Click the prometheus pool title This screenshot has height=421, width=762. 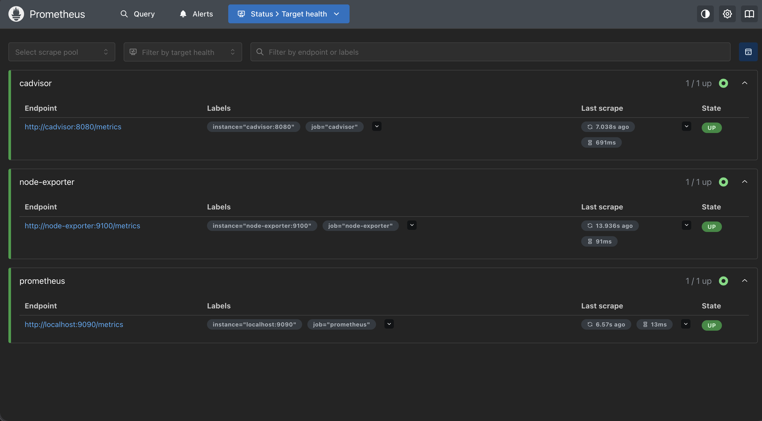(42, 281)
